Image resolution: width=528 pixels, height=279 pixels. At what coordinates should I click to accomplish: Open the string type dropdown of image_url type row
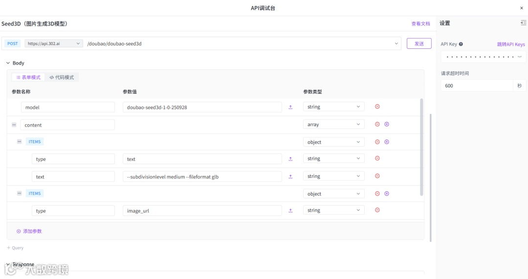tap(334, 210)
